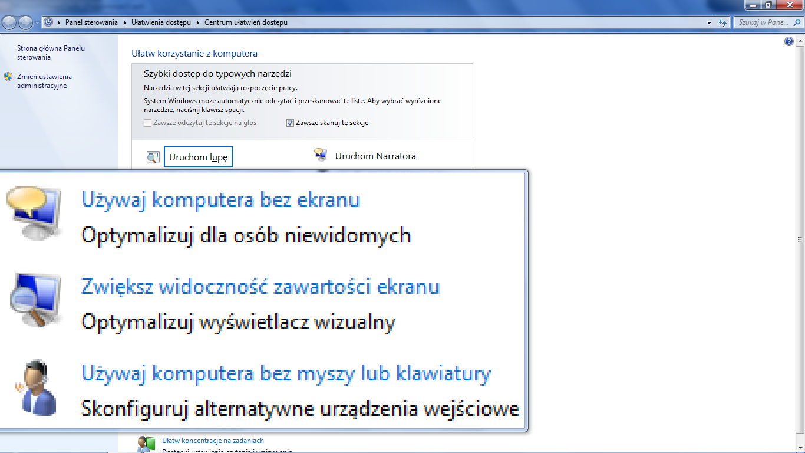Click Optymalizuj wyświetlacz wizualny text

[x=238, y=323]
